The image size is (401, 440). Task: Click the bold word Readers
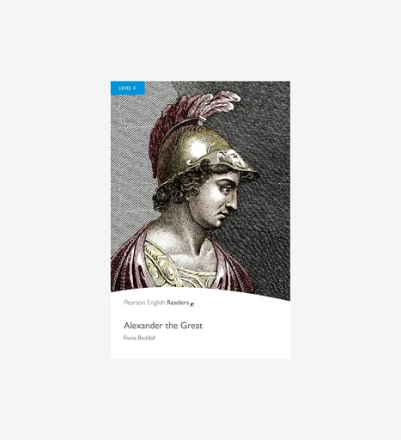(x=178, y=302)
